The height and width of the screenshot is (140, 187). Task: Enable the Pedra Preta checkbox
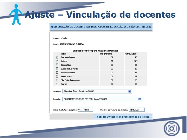[57, 76]
